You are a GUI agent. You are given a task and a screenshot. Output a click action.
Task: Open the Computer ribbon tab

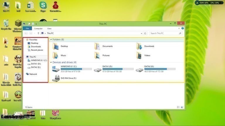click(38, 28)
